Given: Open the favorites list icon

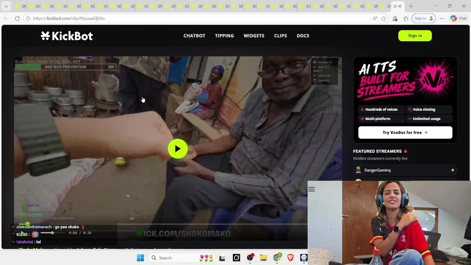Looking at the screenshot, I should pyautogui.click(x=406, y=18).
